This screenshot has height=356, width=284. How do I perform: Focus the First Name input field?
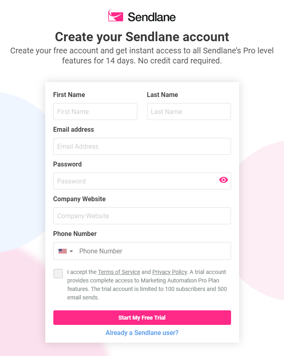[95, 112]
